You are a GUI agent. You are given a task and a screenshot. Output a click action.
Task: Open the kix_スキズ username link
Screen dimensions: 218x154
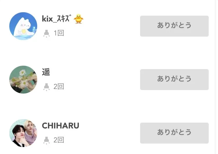click(x=57, y=19)
